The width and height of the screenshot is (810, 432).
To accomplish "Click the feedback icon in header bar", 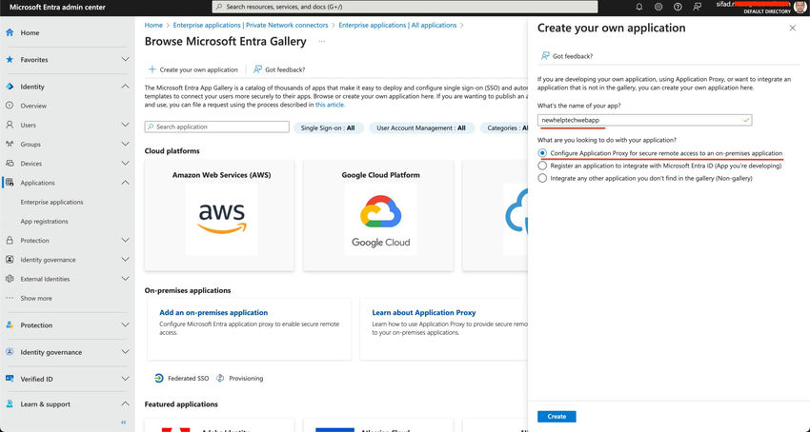I will (x=697, y=8).
